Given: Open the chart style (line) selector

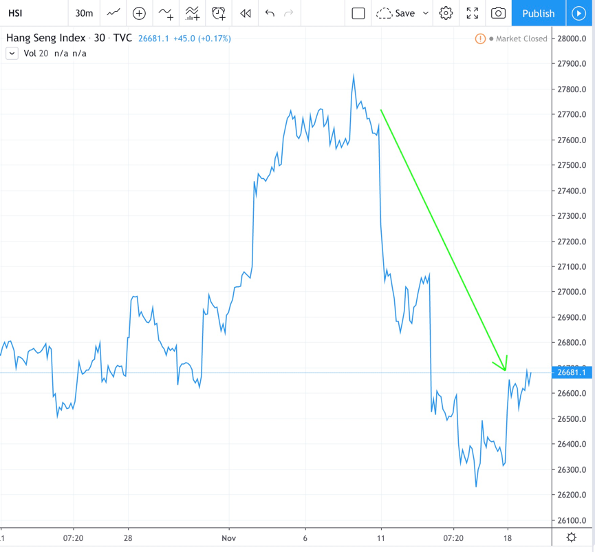Looking at the screenshot, I should (113, 13).
